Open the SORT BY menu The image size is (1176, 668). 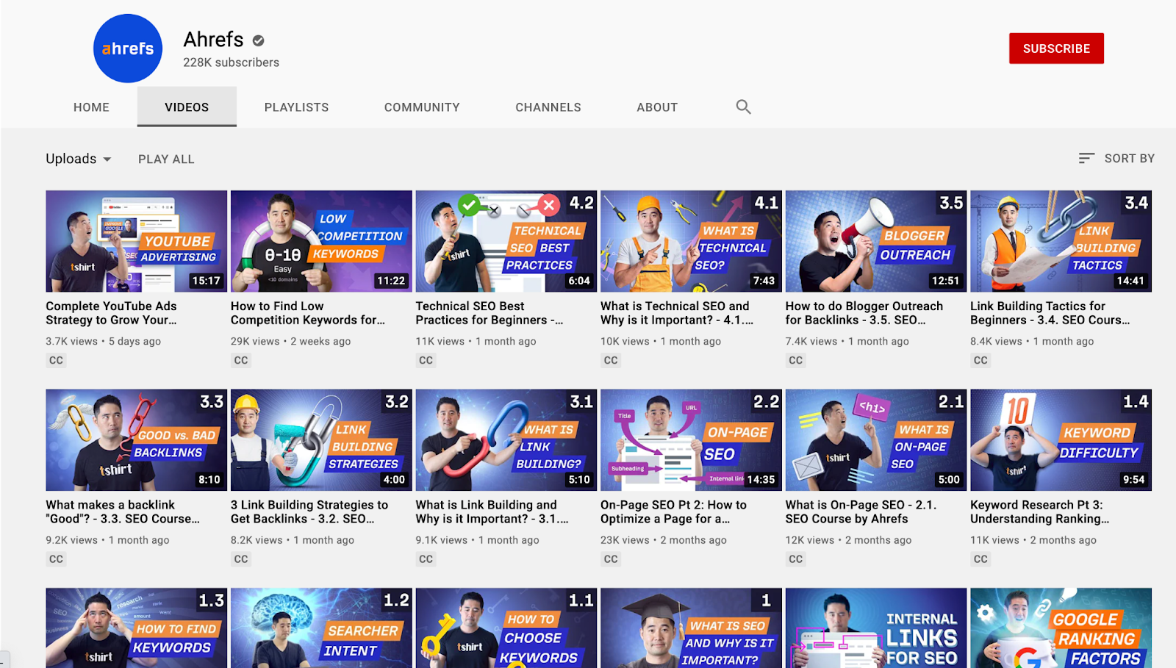(1116, 158)
